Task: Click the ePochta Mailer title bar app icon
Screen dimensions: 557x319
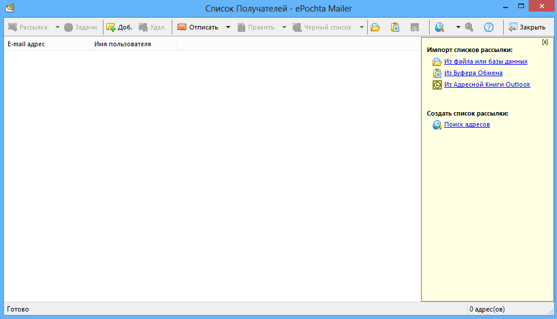Action: pyautogui.click(x=10, y=8)
